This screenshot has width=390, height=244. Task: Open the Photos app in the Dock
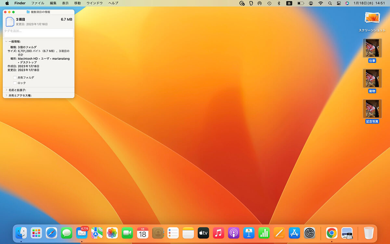click(112, 233)
